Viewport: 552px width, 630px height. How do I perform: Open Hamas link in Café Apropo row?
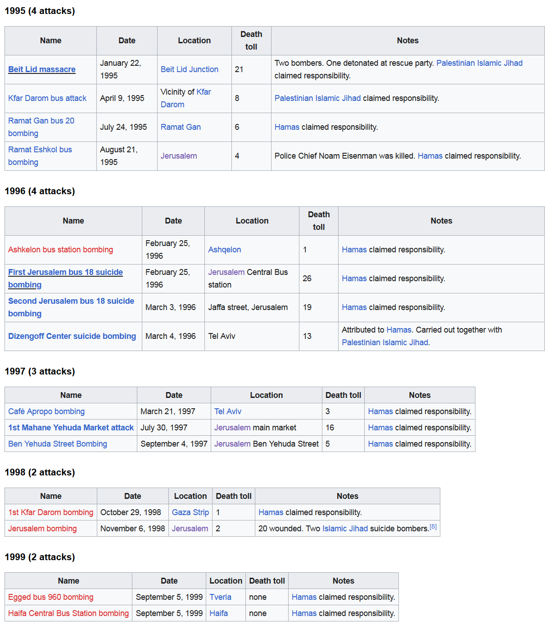(x=380, y=411)
